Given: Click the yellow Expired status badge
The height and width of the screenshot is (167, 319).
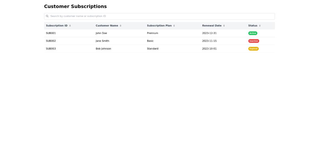Looking at the screenshot, I should coord(253,49).
